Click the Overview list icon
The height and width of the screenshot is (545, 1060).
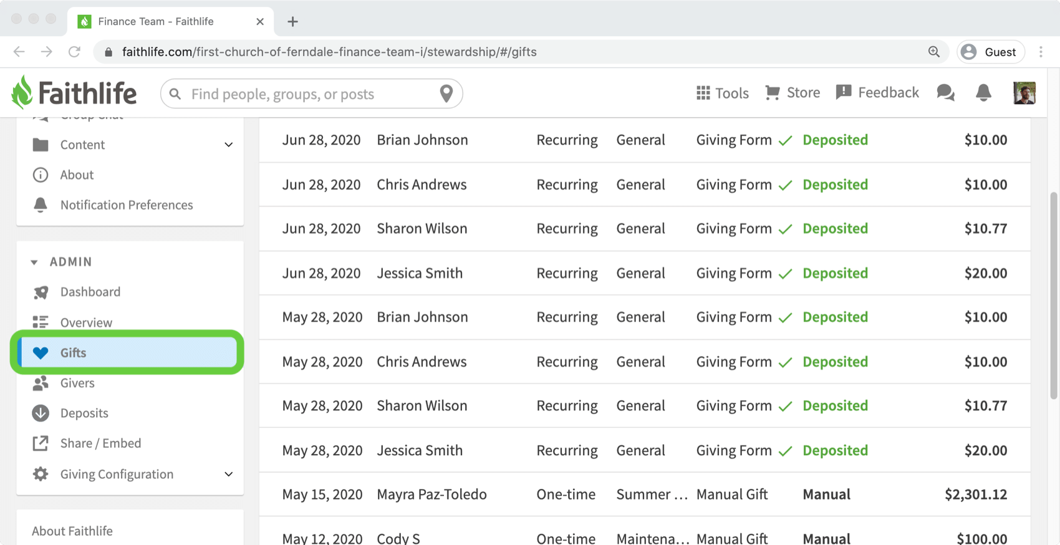tap(41, 322)
